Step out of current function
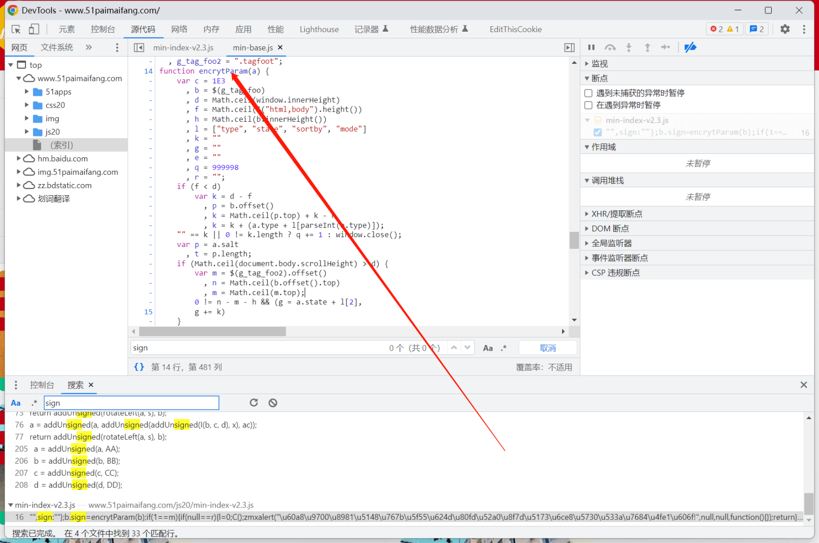The height and width of the screenshot is (543, 819). click(x=647, y=47)
